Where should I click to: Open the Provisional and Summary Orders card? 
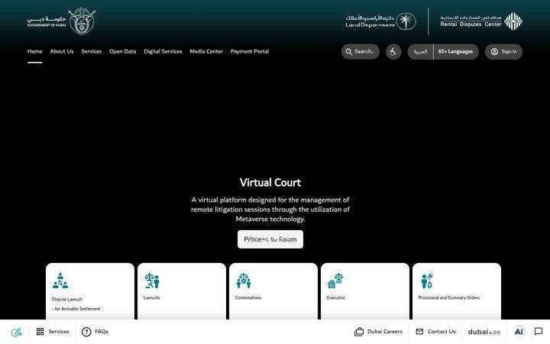click(457, 291)
